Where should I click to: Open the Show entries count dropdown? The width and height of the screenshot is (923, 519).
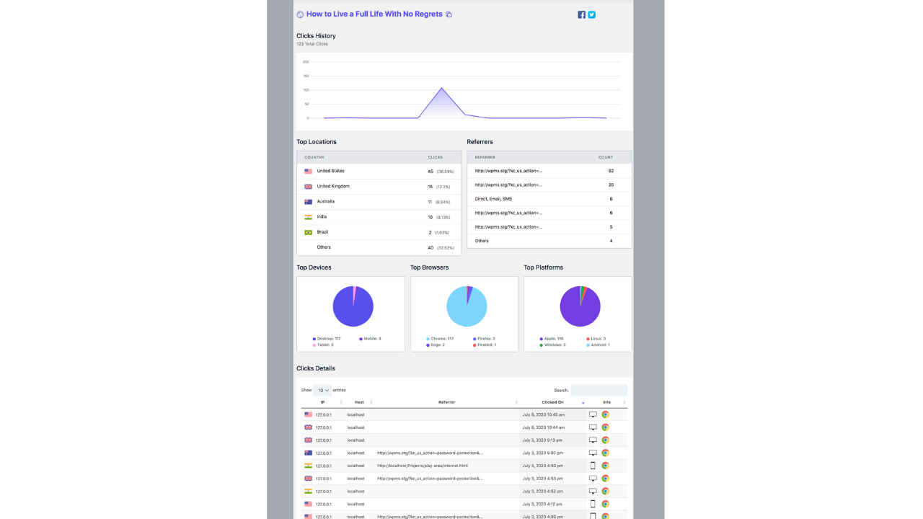tap(322, 390)
